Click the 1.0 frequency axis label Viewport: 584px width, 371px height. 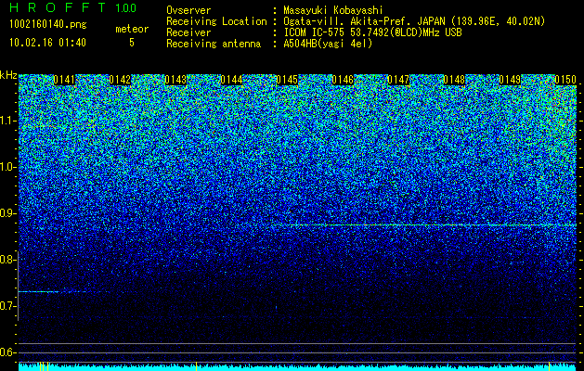point(7,167)
